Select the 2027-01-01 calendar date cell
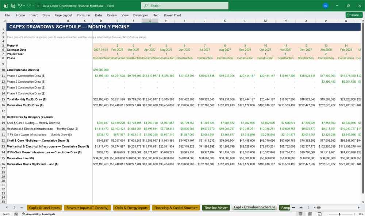The width and height of the screenshot is (365, 216). tap(101, 50)
